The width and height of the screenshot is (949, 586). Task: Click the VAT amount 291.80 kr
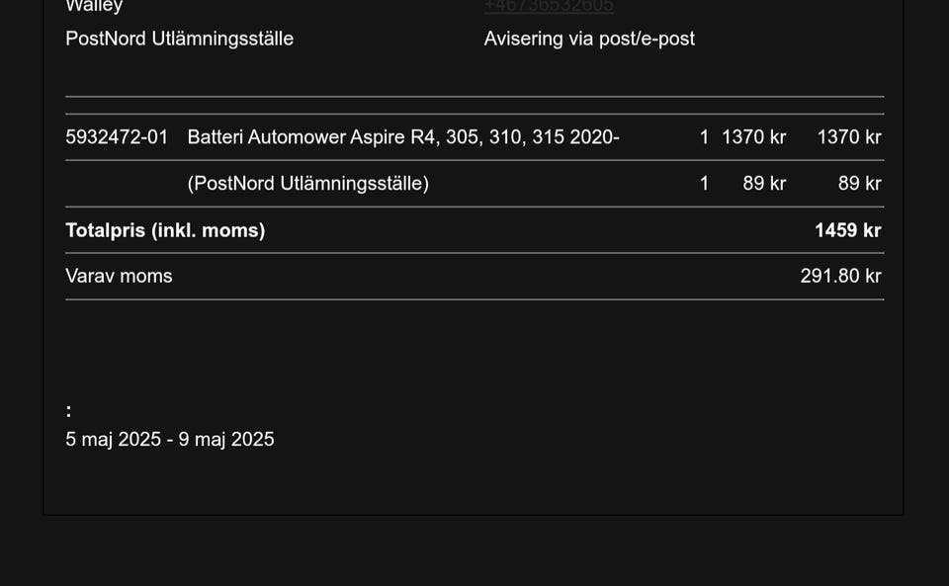[x=840, y=277]
